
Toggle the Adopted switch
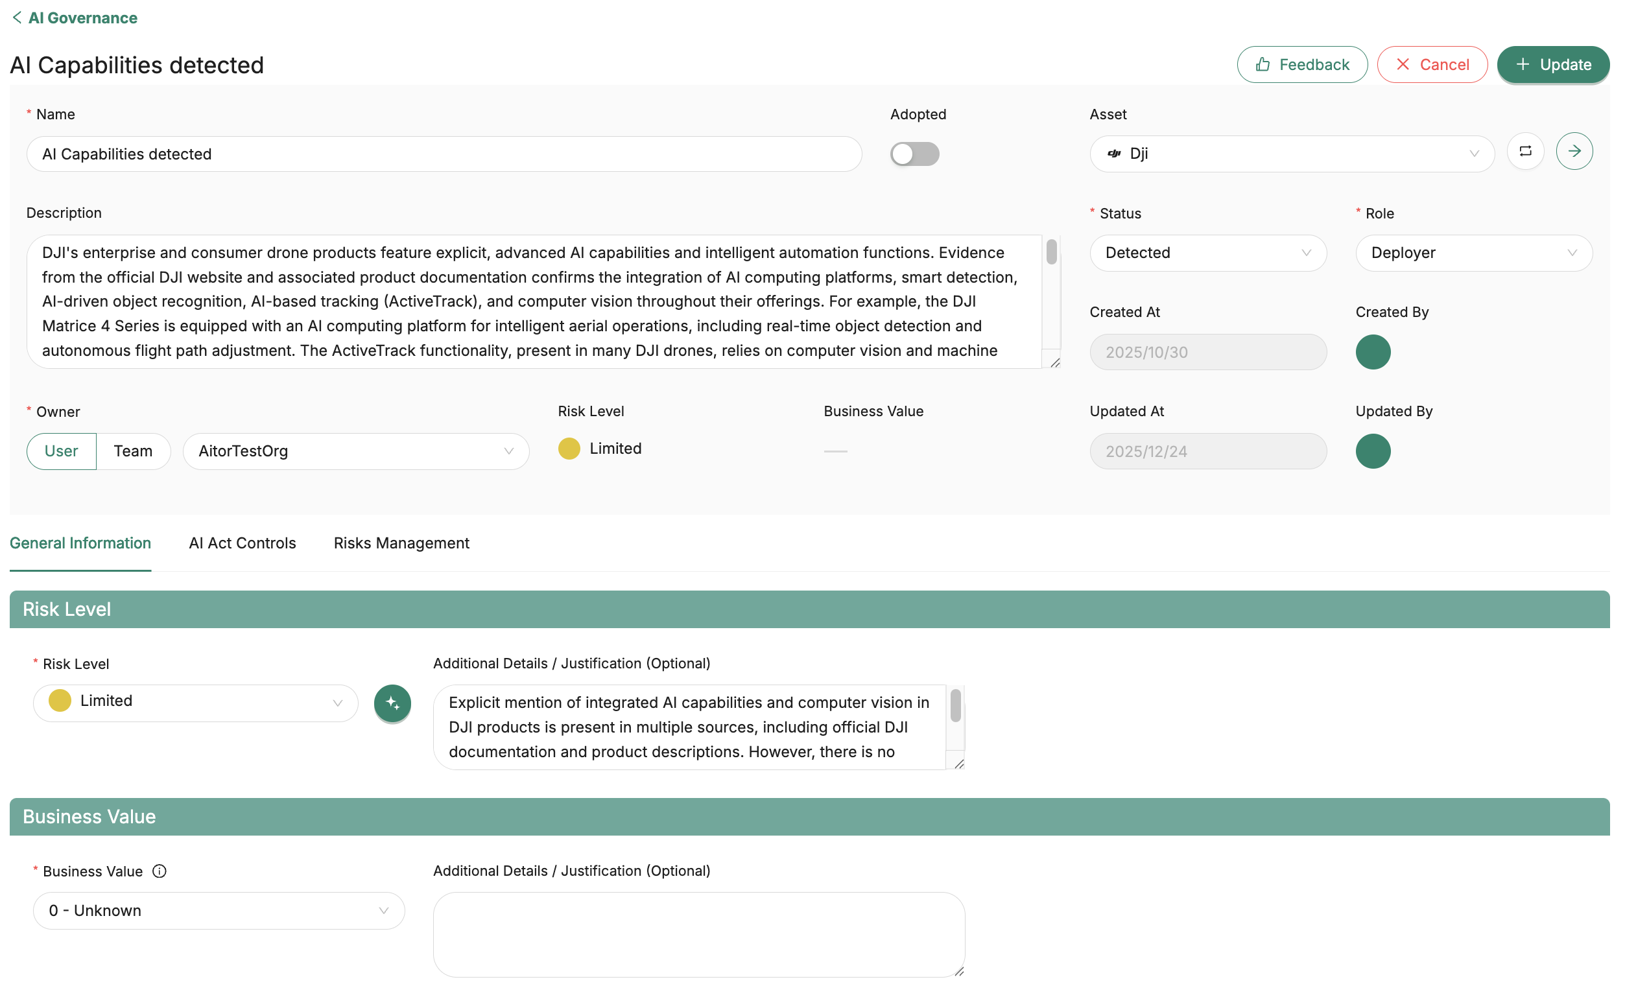[x=914, y=154]
